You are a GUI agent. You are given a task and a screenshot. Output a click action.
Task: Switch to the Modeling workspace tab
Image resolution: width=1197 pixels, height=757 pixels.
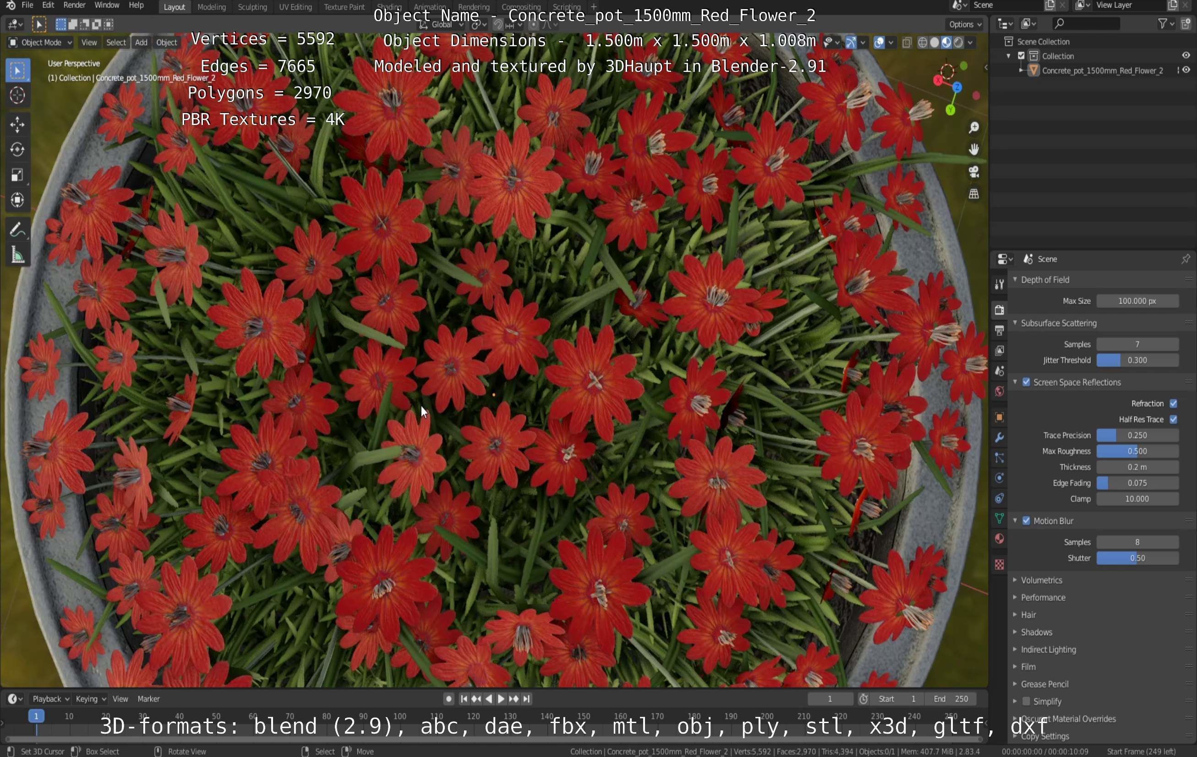pos(211,7)
